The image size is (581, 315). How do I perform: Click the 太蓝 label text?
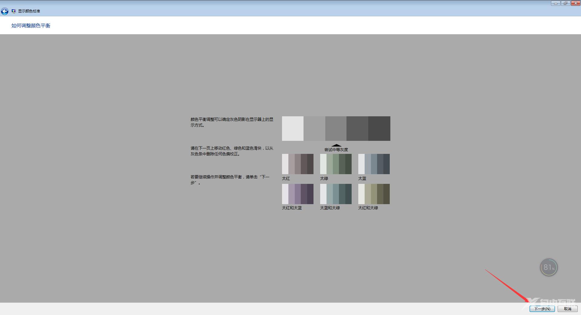[362, 178]
